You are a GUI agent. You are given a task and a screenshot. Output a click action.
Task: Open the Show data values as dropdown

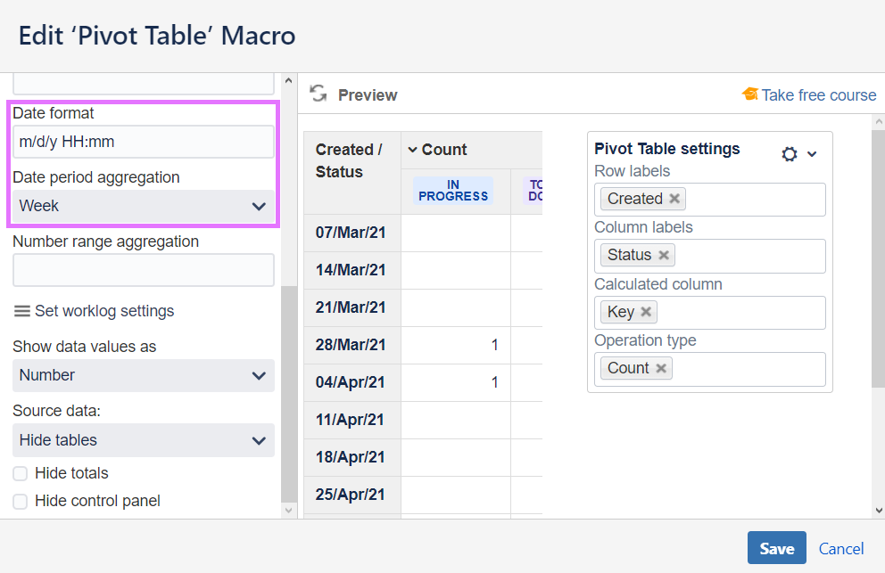point(143,375)
